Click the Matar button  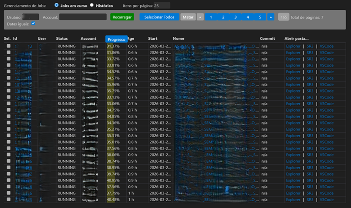(x=188, y=17)
